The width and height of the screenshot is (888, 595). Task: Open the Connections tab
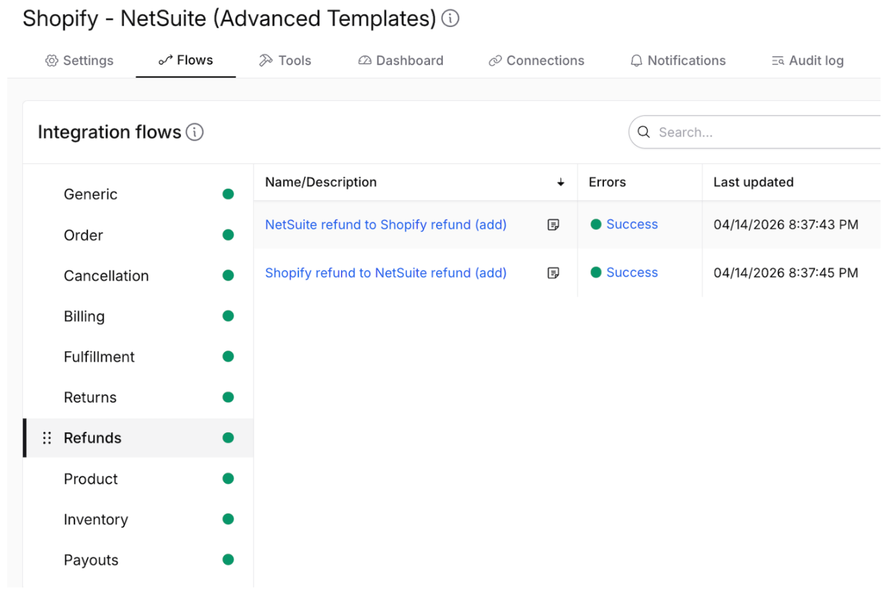coord(536,61)
